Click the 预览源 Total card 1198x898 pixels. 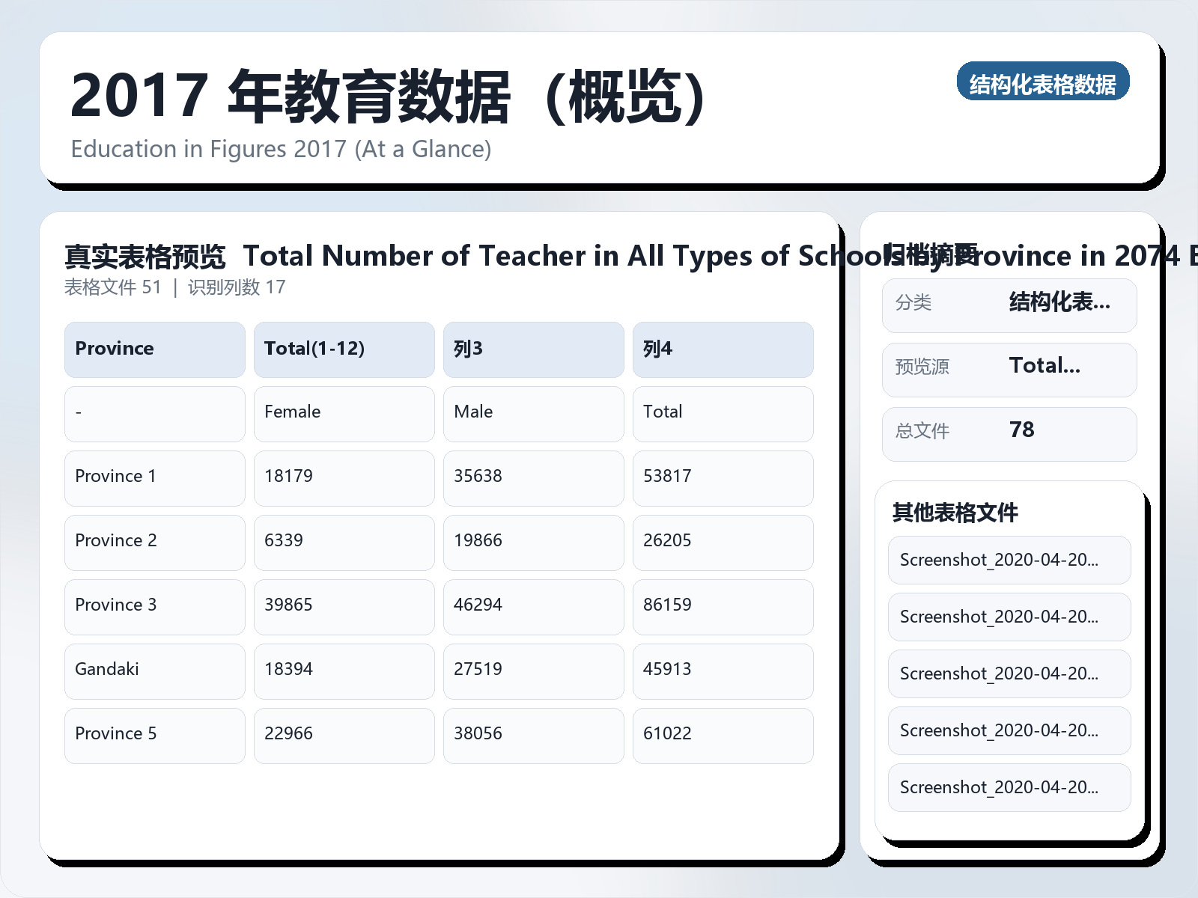[x=1009, y=369]
